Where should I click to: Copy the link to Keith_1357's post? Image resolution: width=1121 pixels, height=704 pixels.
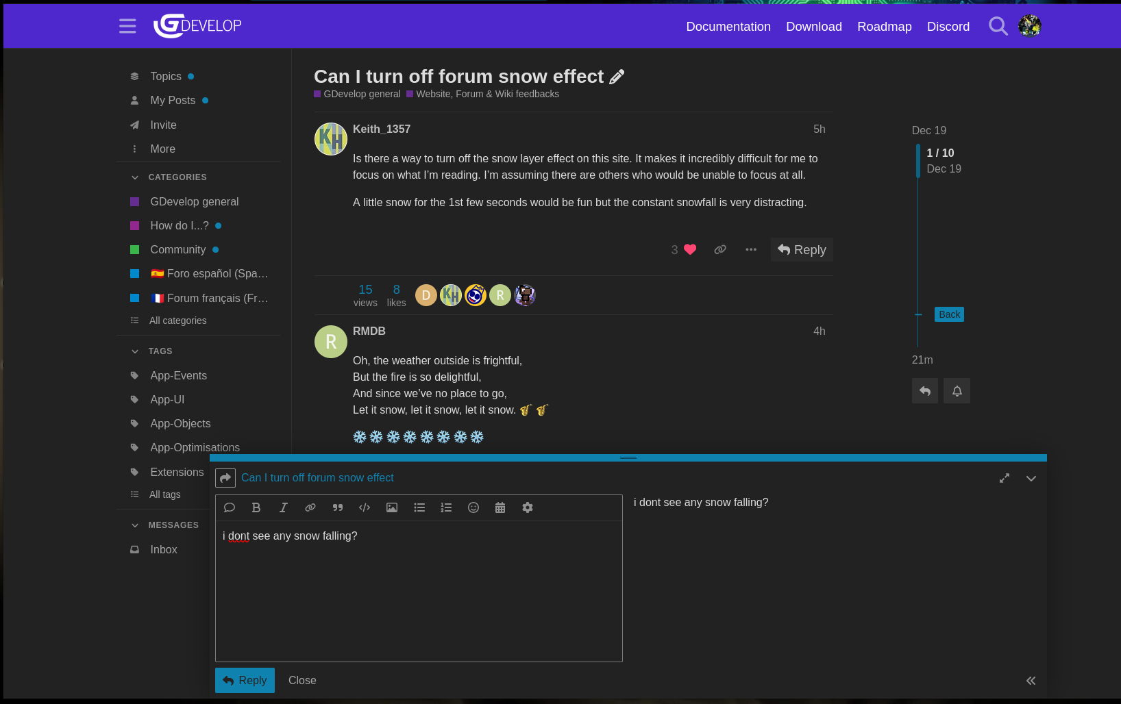pyautogui.click(x=719, y=250)
